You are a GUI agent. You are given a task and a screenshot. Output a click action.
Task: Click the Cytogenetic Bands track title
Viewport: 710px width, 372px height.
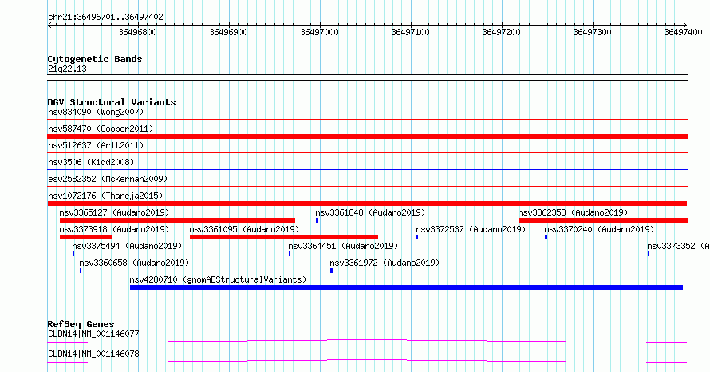coord(95,59)
